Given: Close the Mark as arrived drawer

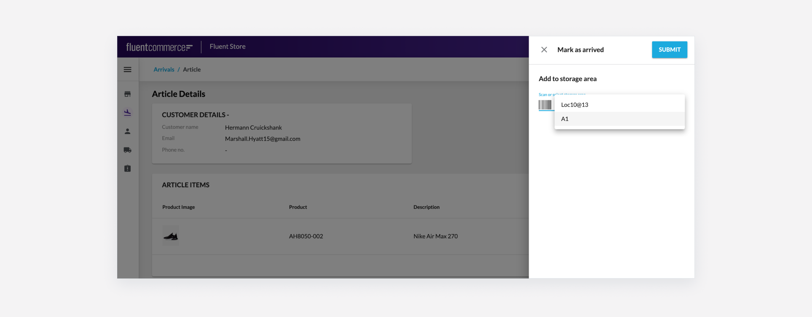Looking at the screenshot, I should [x=544, y=50].
